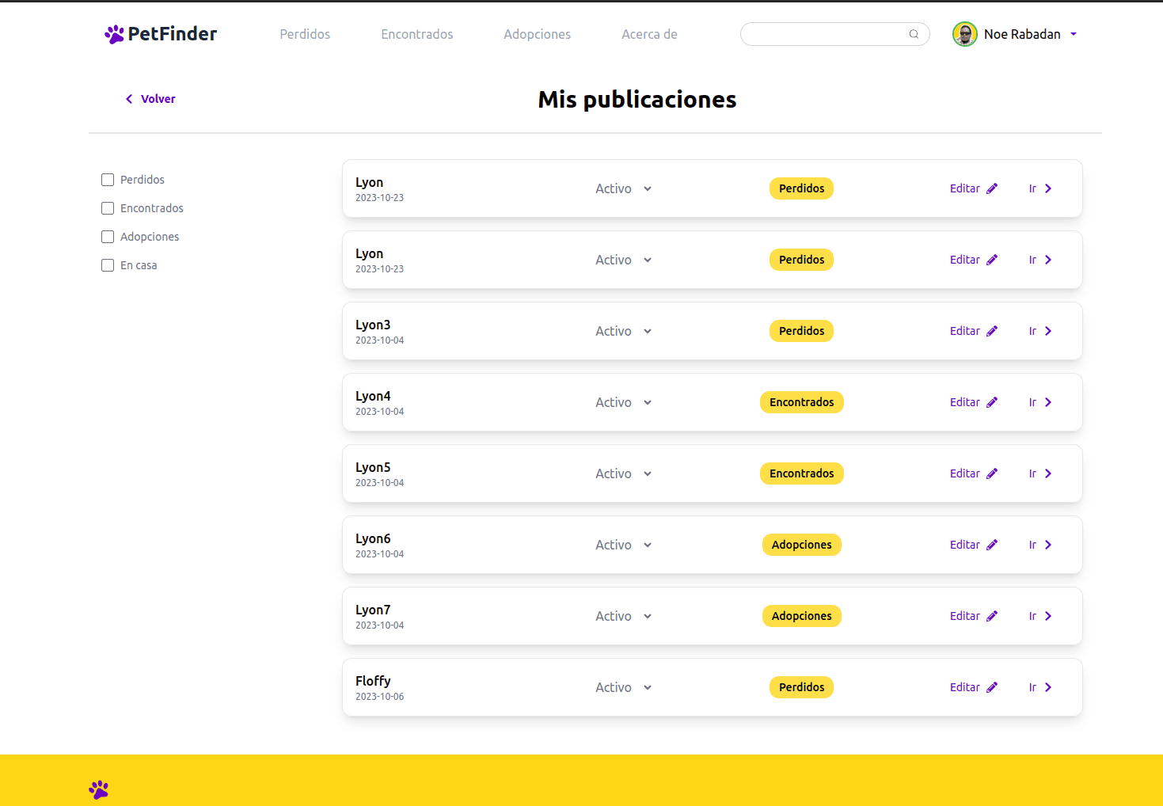Click Noe Rabadan's profile avatar
The height and width of the screenshot is (806, 1163).
point(964,34)
